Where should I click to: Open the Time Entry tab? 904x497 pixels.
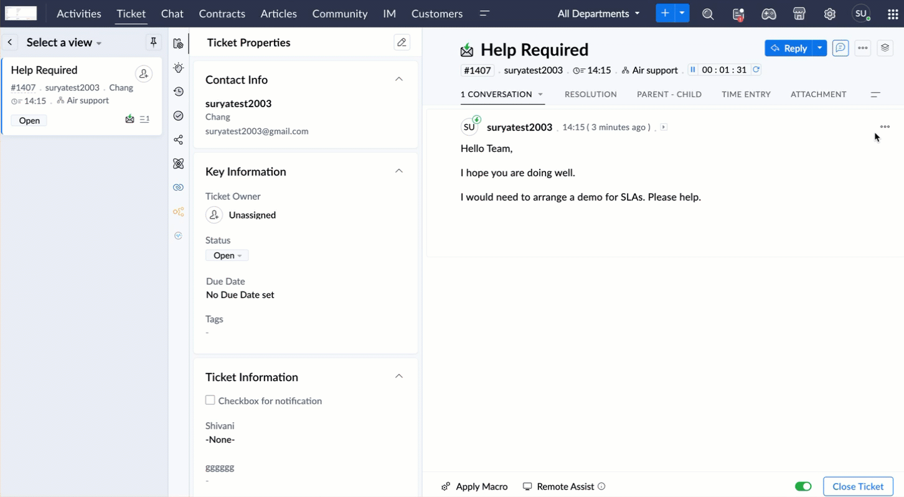tap(746, 94)
